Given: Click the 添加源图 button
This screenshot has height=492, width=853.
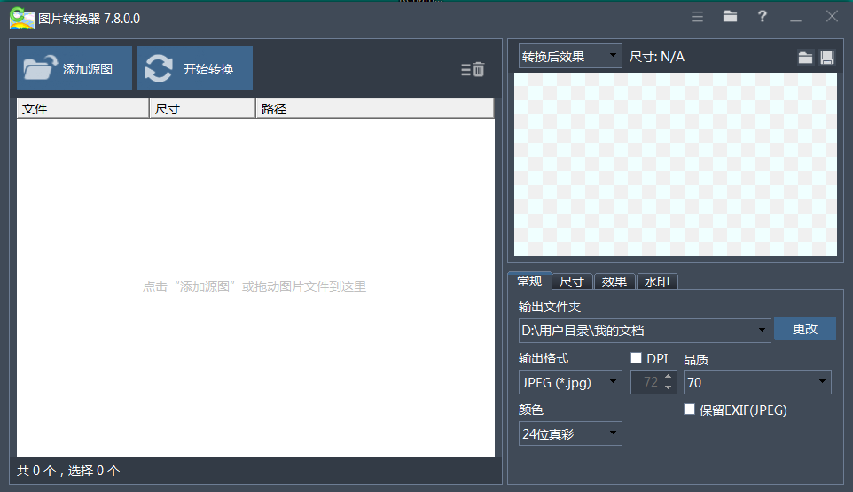Looking at the screenshot, I should click(x=74, y=68).
